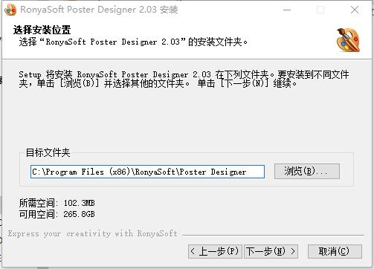
Task: Click the large paint palette logo in header
Action: 349,40
